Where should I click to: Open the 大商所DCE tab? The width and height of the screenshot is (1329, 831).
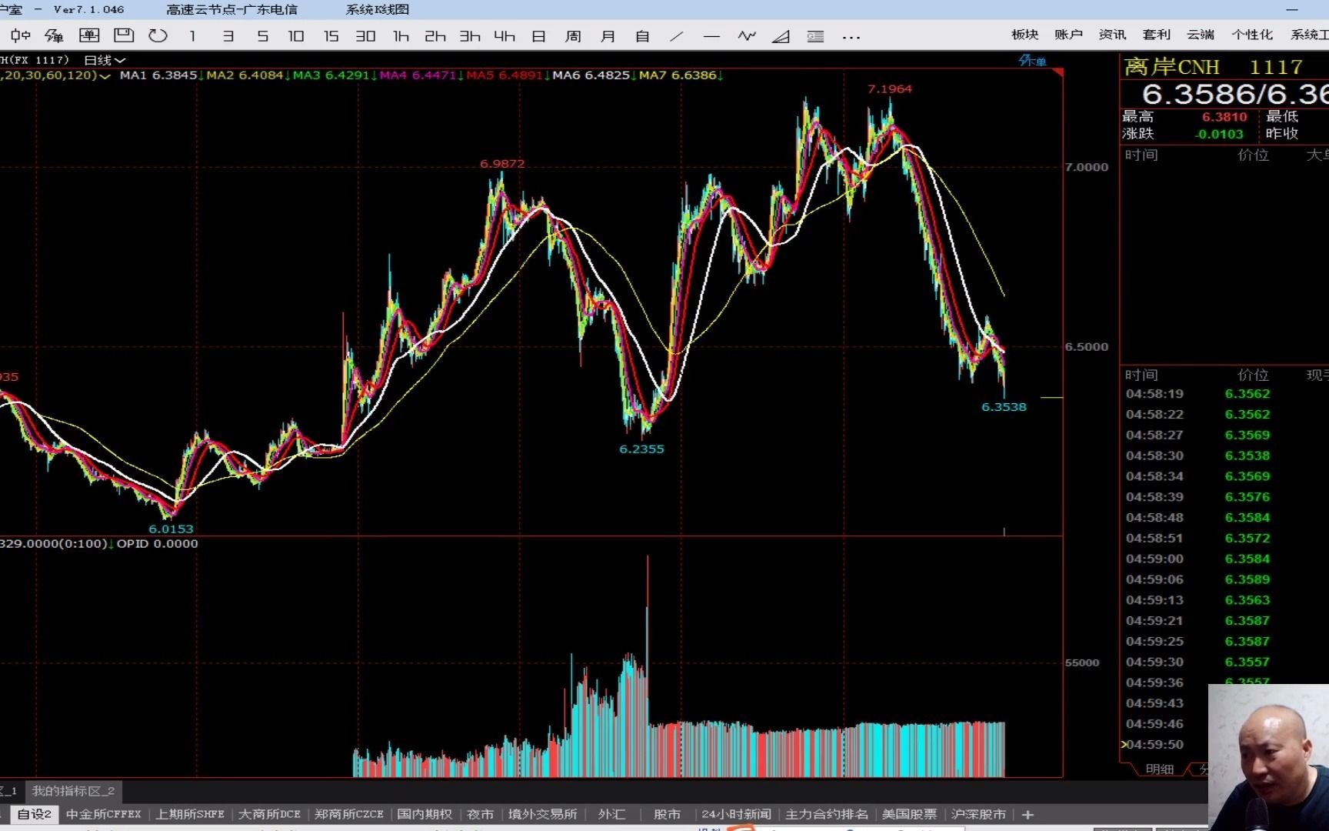click(x=269, y=814)
